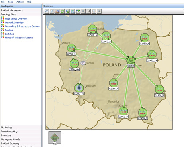184x147 pixels.
Task: Select the 2950_lab switch node
Action: (74, 63)
